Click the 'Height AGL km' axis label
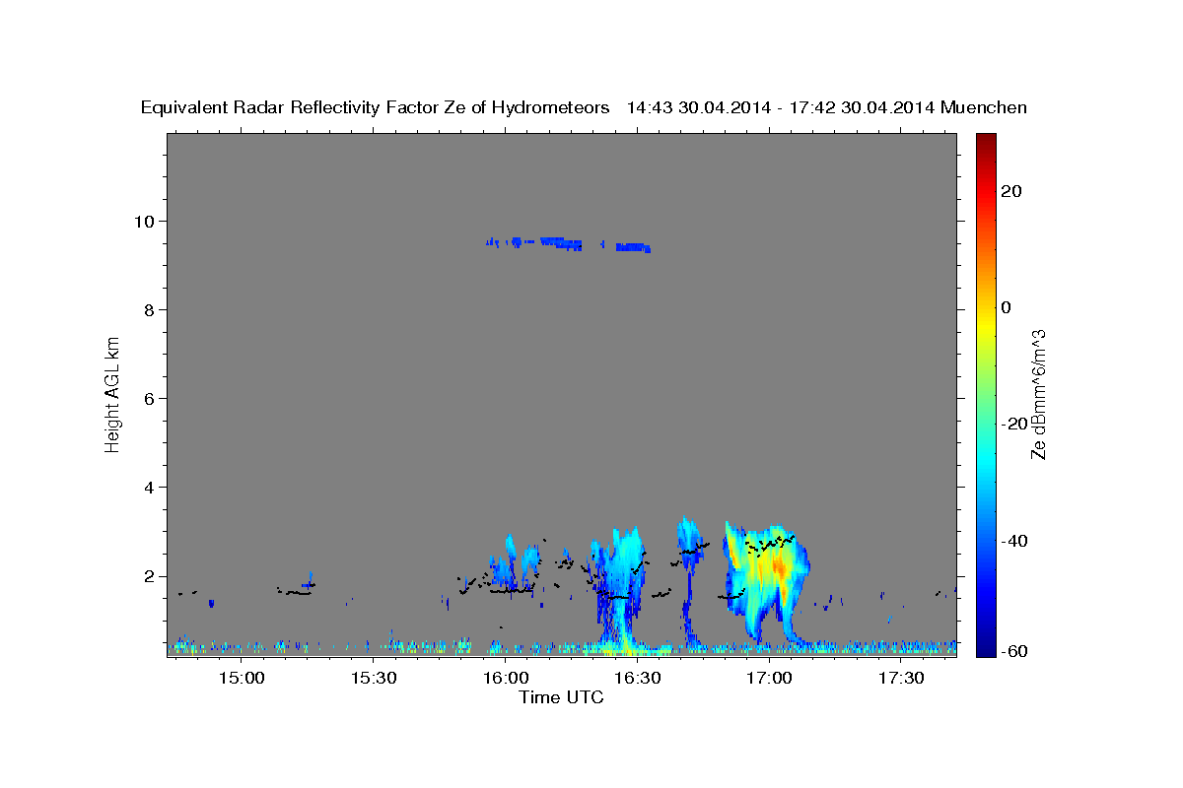This screenshot has height=788, width=1183. coord(113,394)
